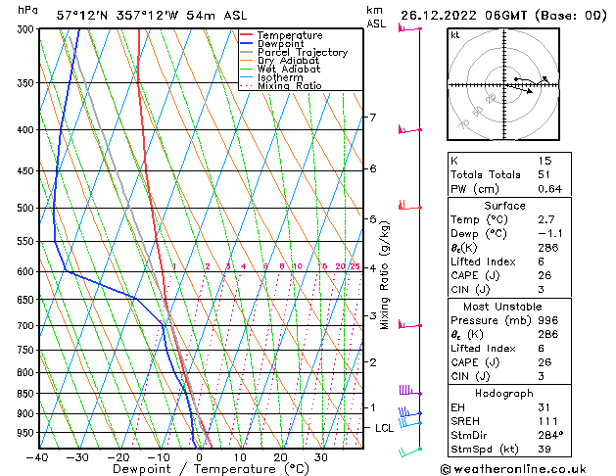The height and width of the screenshot is (476, 616).
Task: Click the blue Dewpoint legend line
Action: (246, 44)
